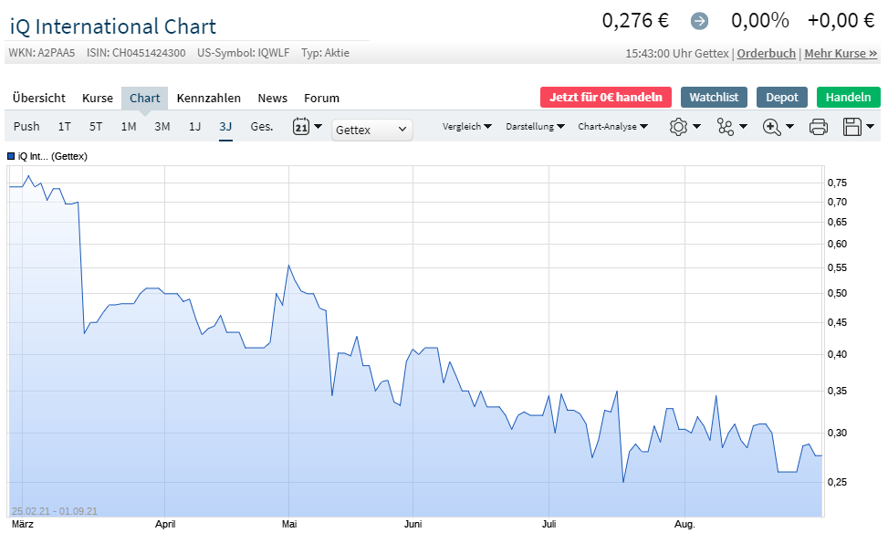888x533 pixels.
Task: Enable Push live updates
Action: pos(26,127)
